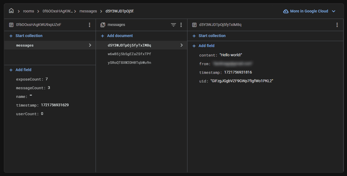Click the 0f6OOxsHAgKWU9xpUZeF panel title

39,25
